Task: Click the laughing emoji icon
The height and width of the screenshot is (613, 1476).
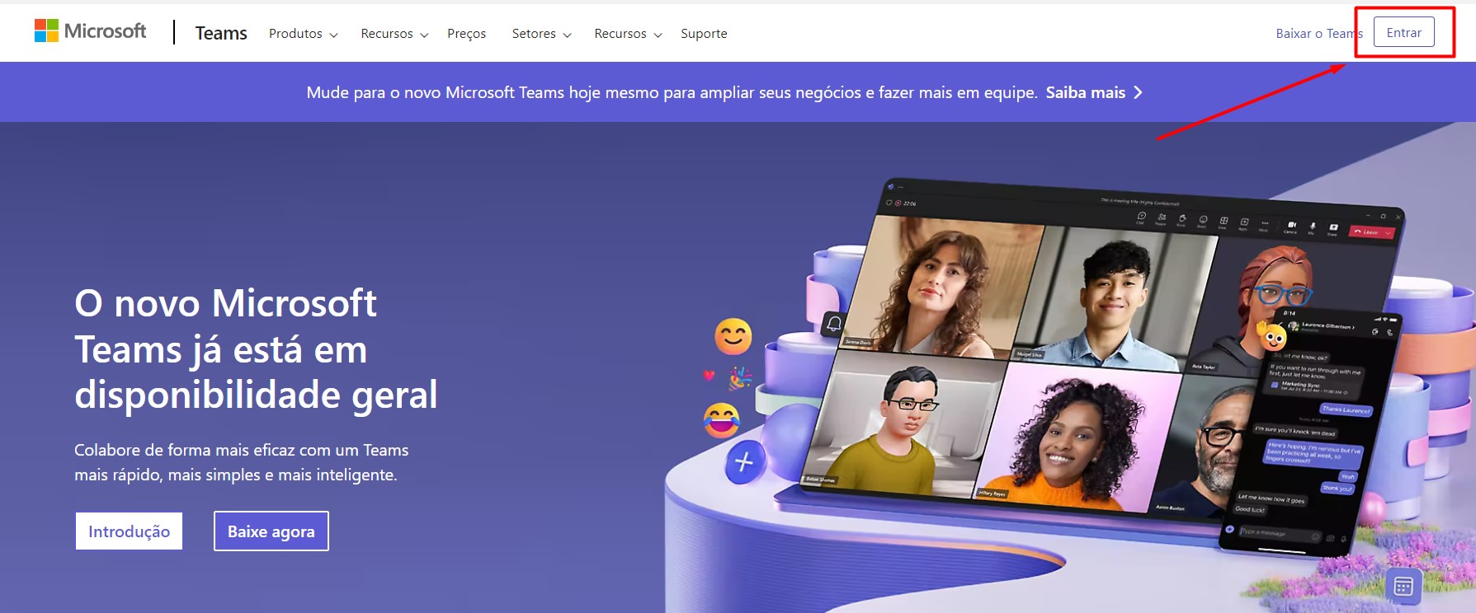Action: coord(722,420)
